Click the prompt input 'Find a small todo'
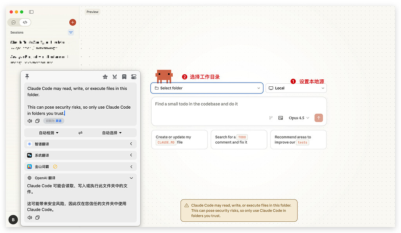Screen dimensions: 401x233 point(197,104)
